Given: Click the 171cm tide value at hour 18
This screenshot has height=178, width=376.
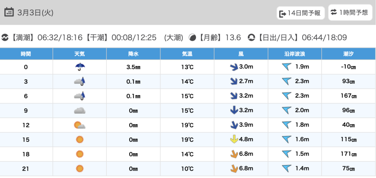Looking at the screenshot, I should [348, 154].
